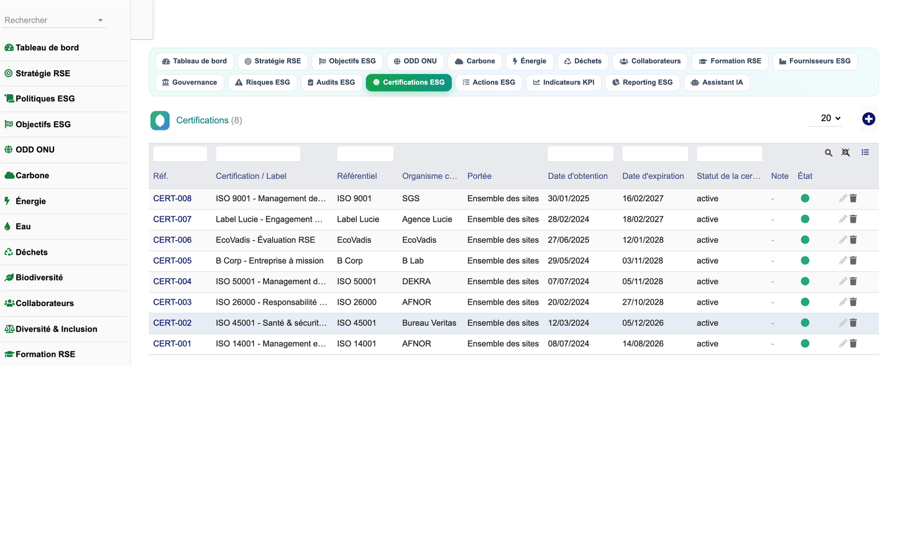Delete CERT-001 via trash icon
898x555 pixels.
point(853,343)
